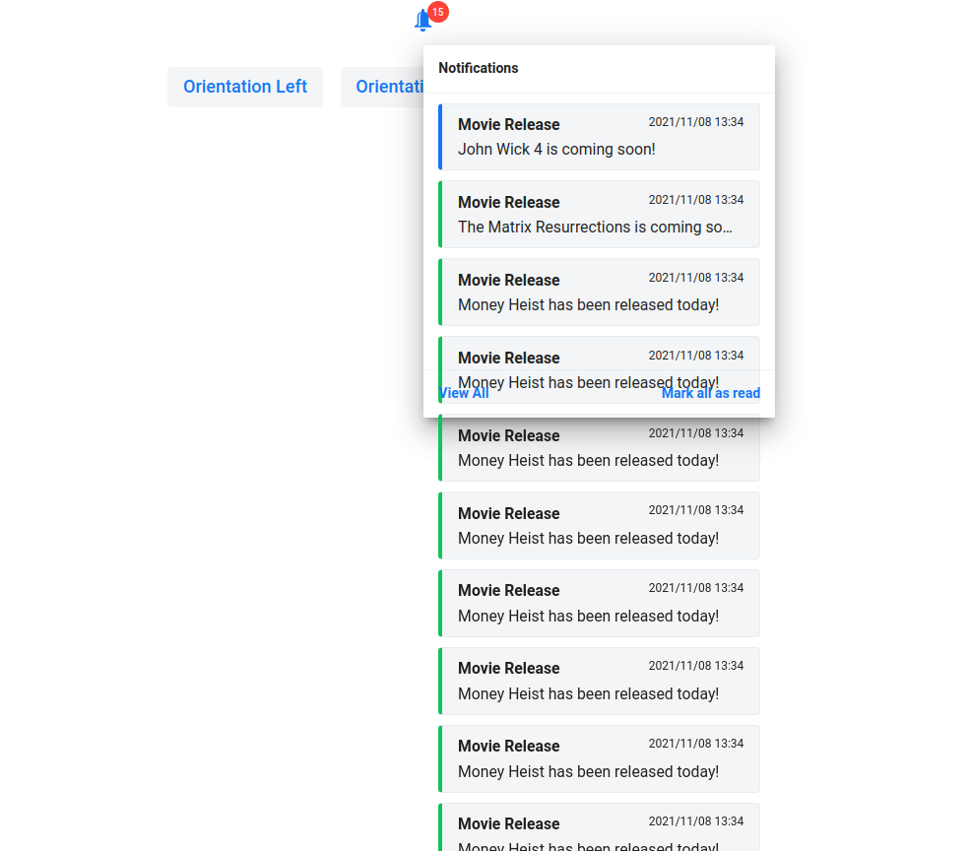Screen dimensions: 970x851
Task: Click the John Wick 4 notification timestamp
Action: click(x=695, y=122)
